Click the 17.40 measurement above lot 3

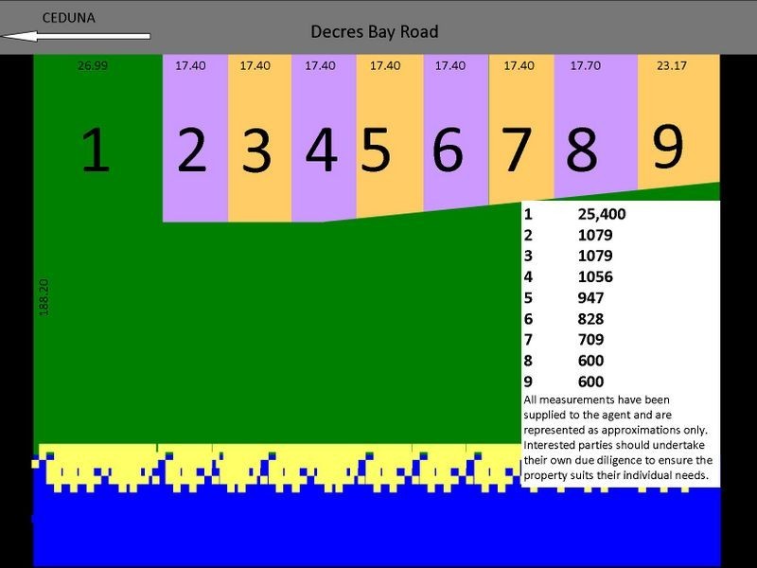(255, 65)
